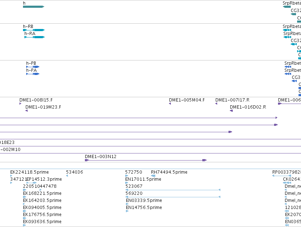Select the 523067 aligned feature line

coord(173,190)
